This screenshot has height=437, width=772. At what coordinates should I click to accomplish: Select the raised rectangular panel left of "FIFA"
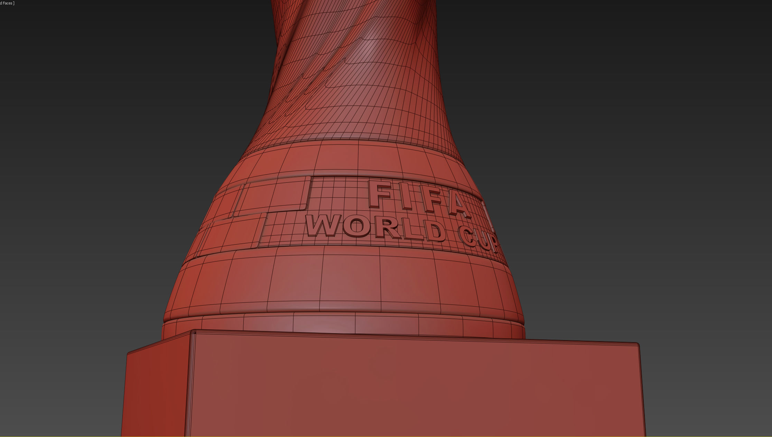point(272,196)
